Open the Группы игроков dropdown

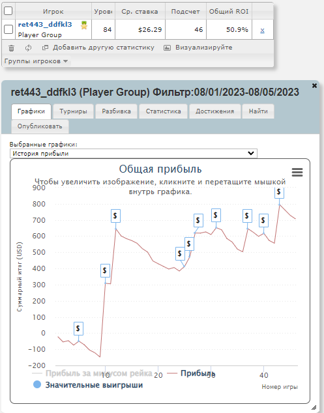pyautogui.click(x=36, y=61)
